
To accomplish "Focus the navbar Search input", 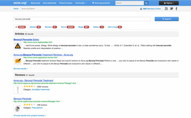I will pyautogui.click(x=130, y=3).
